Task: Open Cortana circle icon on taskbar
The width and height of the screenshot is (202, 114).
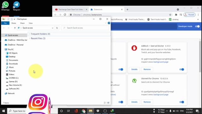Action: coord(62,111)
